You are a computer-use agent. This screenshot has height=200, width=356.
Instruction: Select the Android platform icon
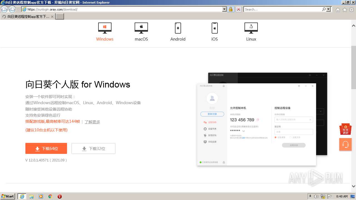pos(178,28)
